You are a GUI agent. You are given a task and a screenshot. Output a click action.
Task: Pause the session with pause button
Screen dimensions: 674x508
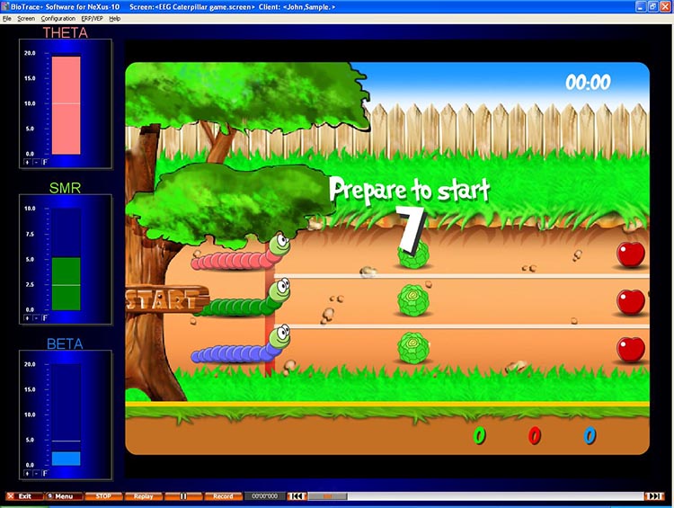click(183, 496)
